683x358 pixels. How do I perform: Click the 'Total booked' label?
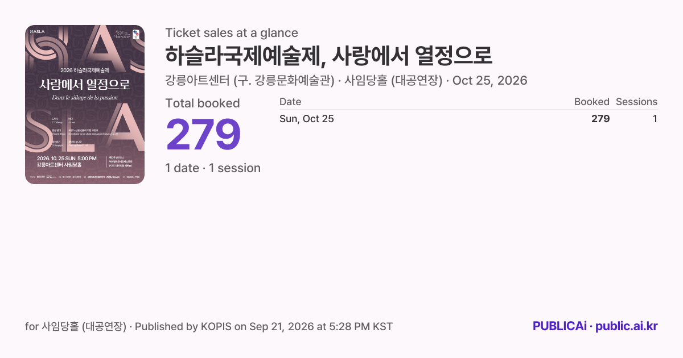click(203, 103)
